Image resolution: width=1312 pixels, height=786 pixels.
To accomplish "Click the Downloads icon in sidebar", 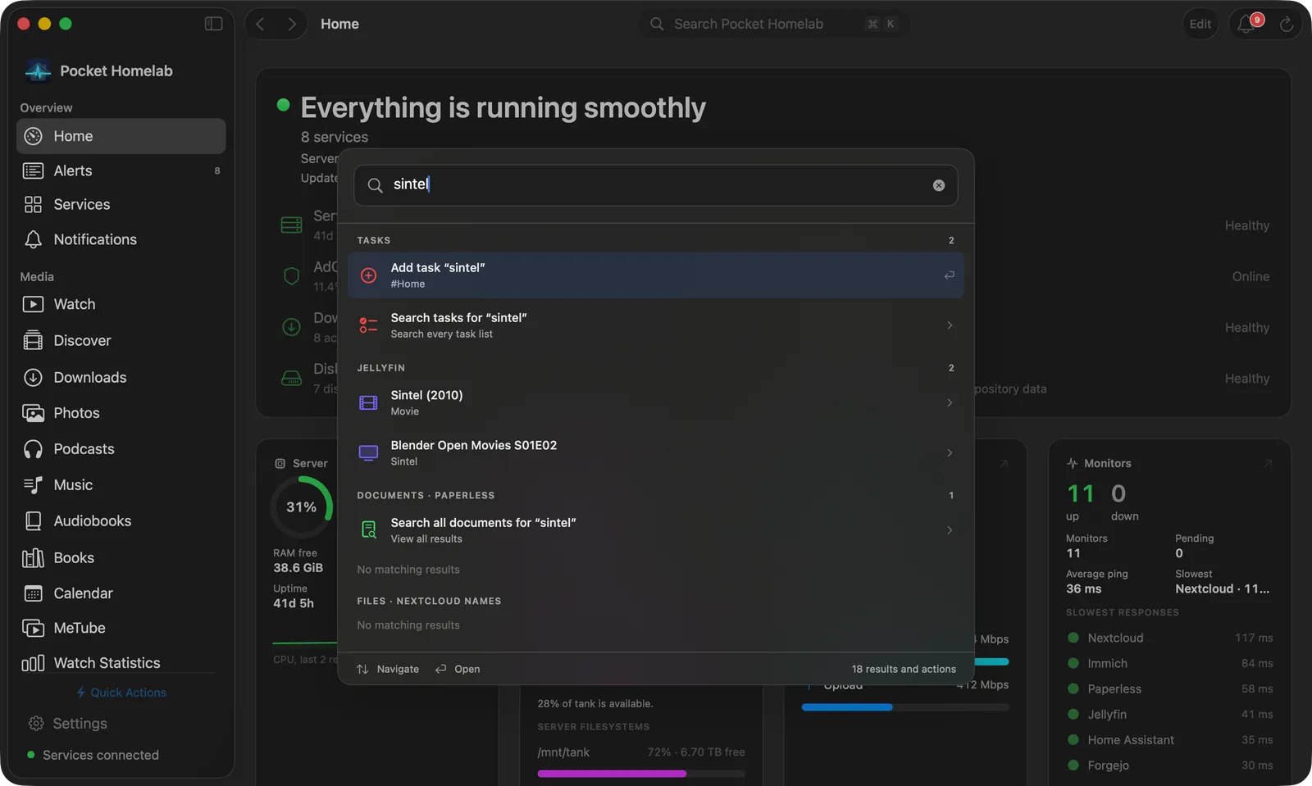I will [33, 377].
